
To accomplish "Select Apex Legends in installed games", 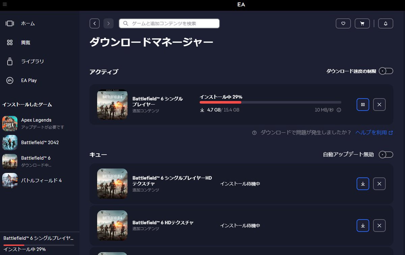I will pyautogui.click(x=39, y=123).
